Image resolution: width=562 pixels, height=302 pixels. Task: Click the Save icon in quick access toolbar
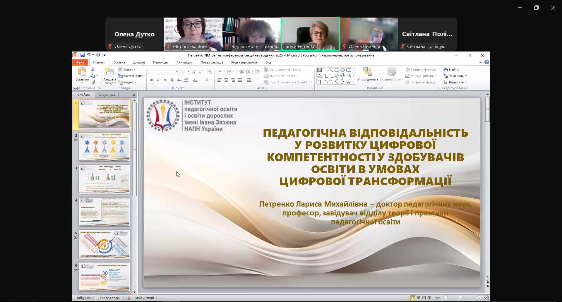(x=83, y=55)
